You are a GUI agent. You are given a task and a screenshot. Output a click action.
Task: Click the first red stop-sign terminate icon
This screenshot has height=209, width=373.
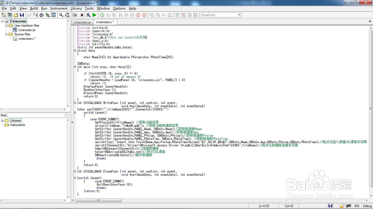[x=138, y=15]
